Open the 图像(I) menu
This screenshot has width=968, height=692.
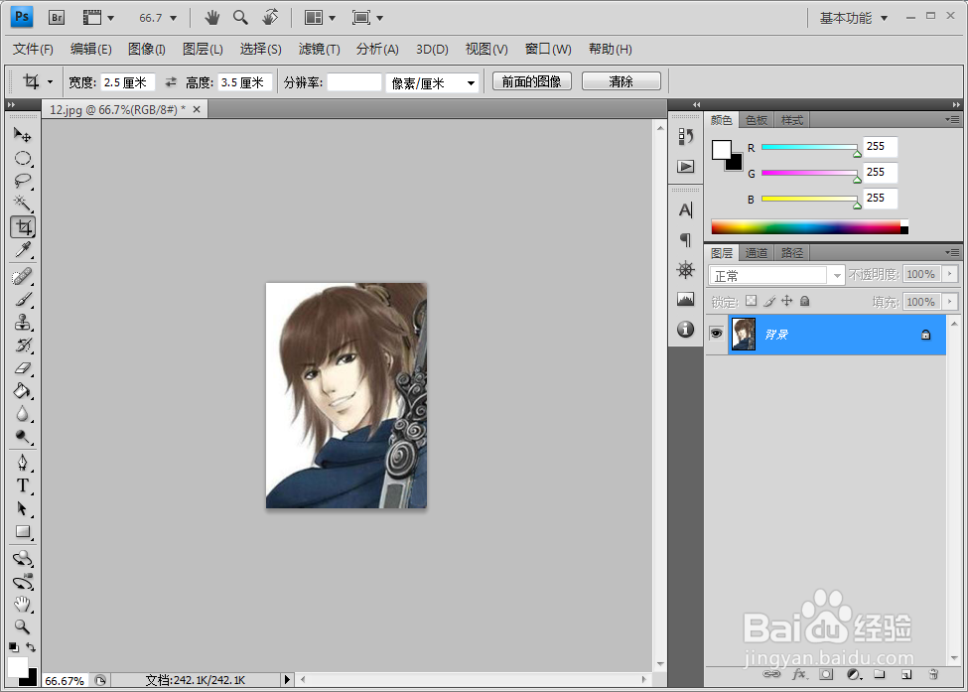pyautogui.click(x=146, y=49)
